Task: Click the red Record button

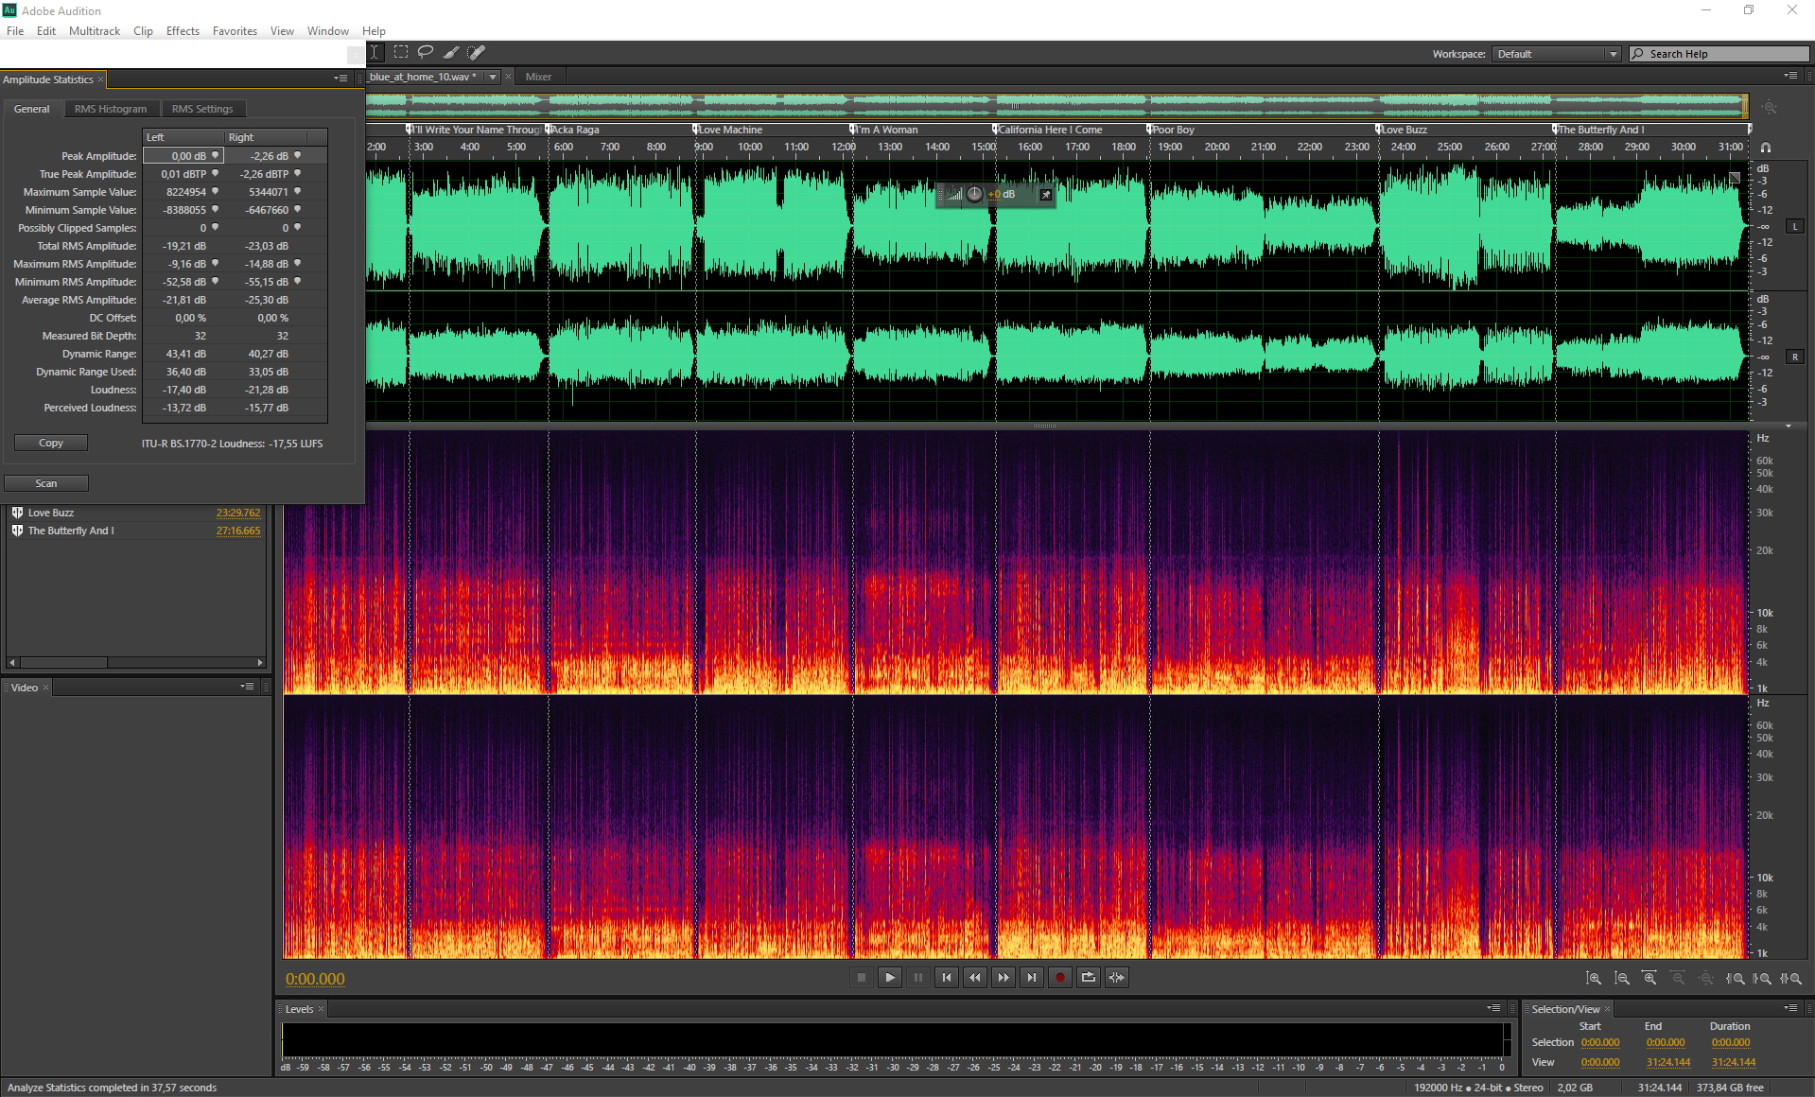Action: (x=1059, y=978)
